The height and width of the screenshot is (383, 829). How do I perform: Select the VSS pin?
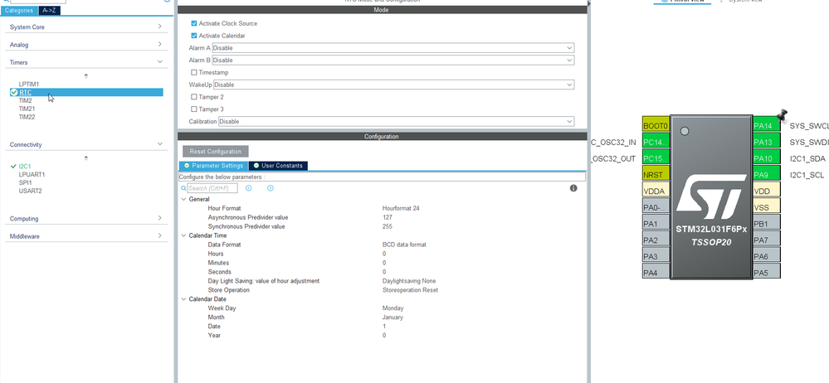pos(766,207)
